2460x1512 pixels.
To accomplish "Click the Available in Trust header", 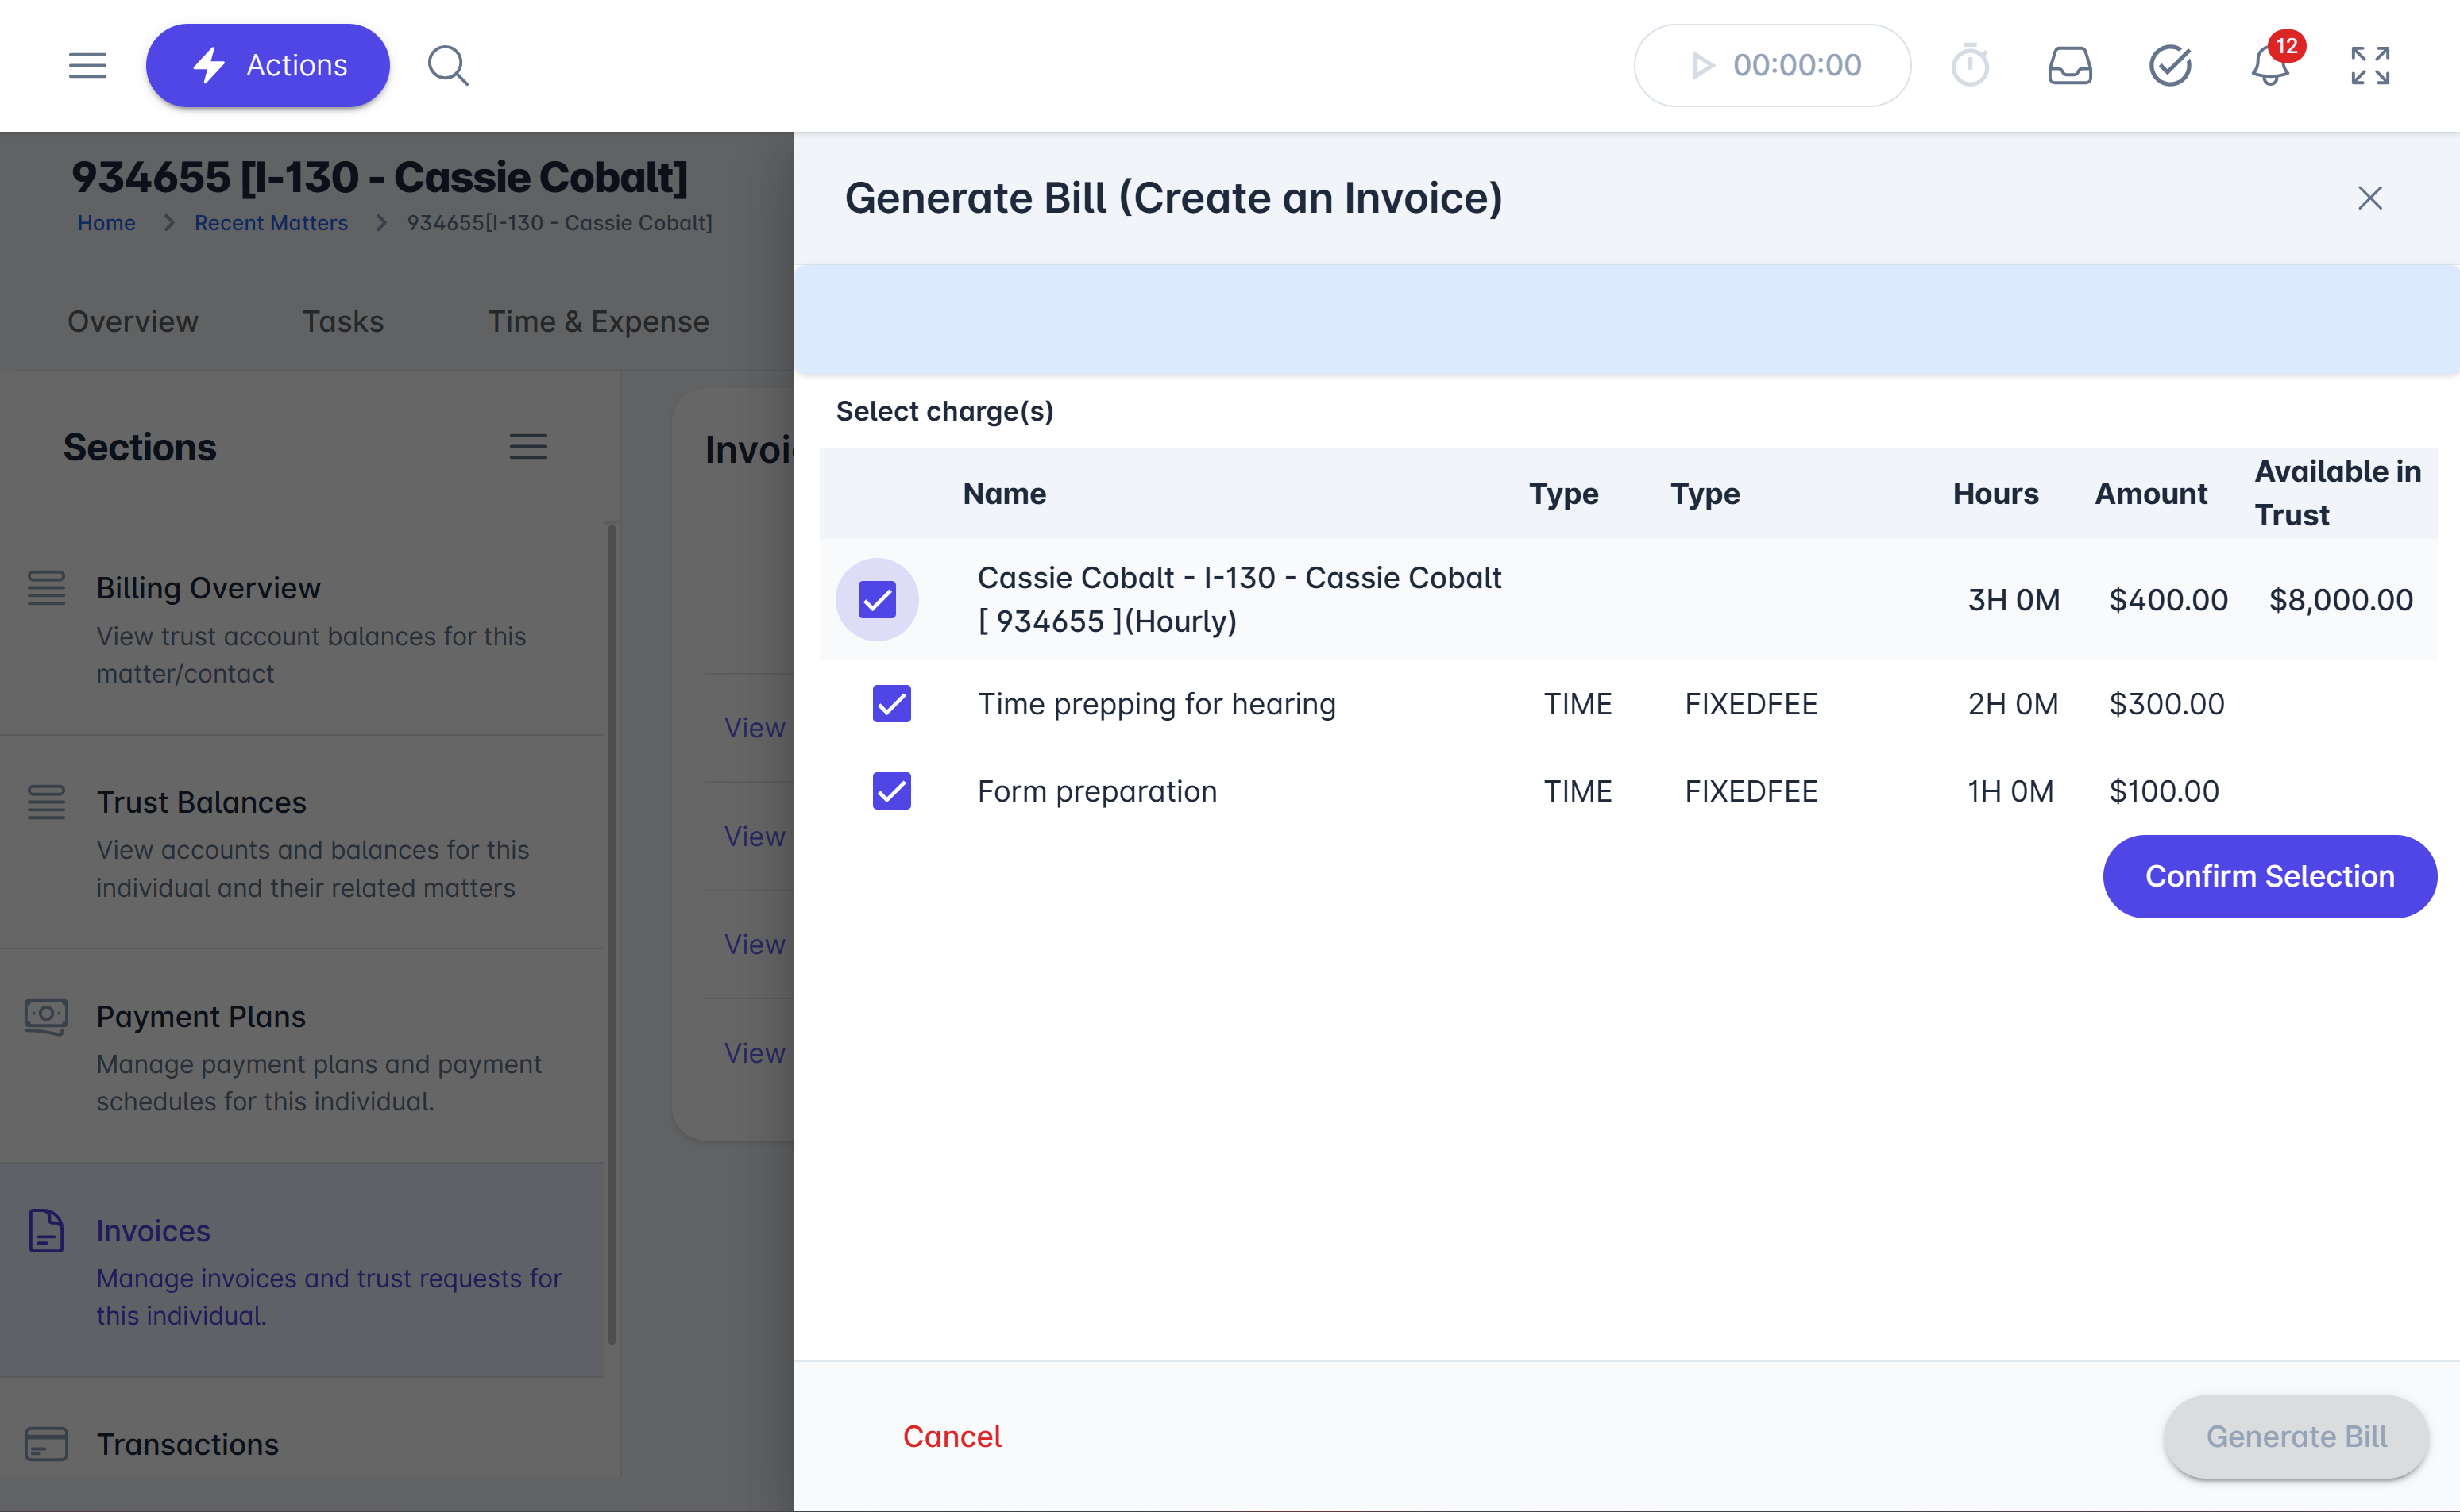I will [x=2337, y=493].
